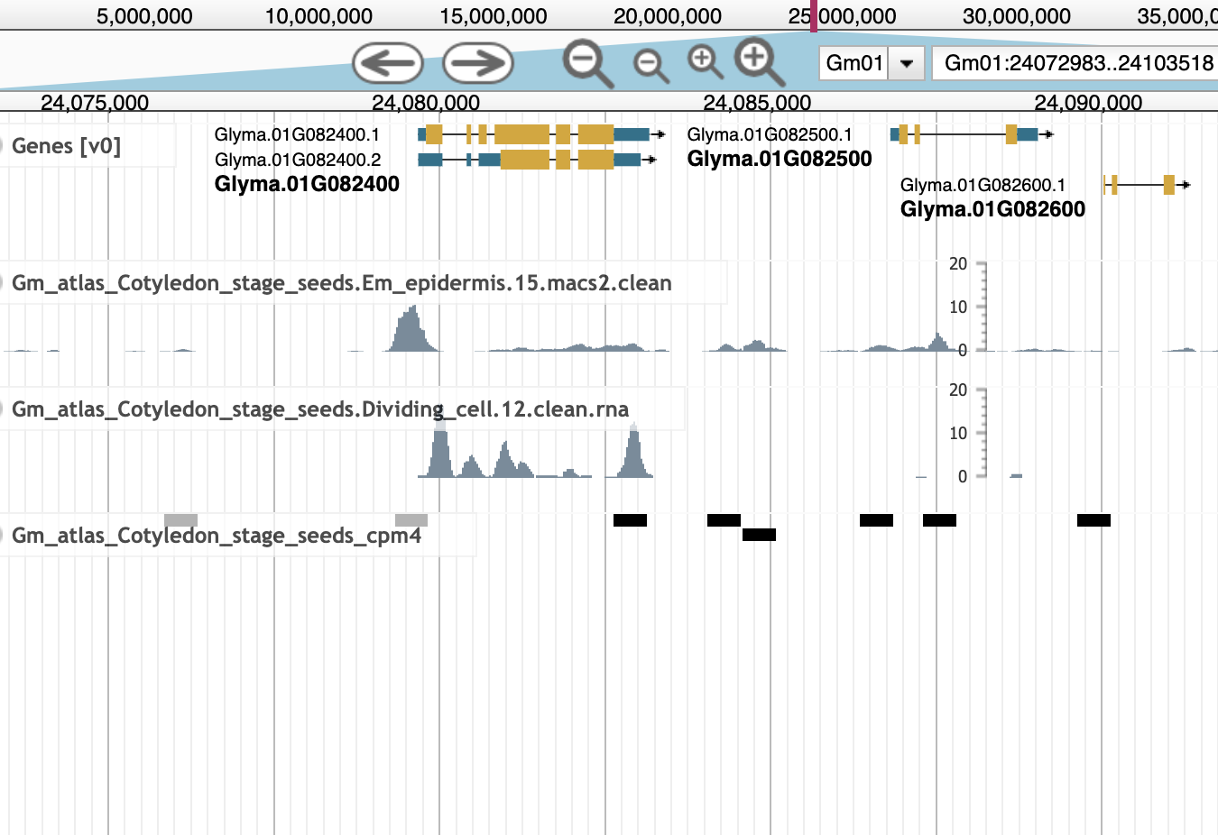1218x835 pixels.
Task: Click the lower-row black feature in cpm4 track
Action: point(759,535)
